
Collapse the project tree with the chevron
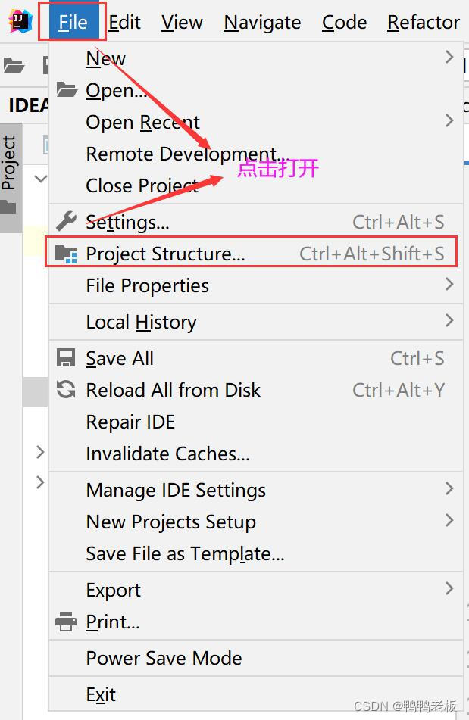[x=41, y=179]
